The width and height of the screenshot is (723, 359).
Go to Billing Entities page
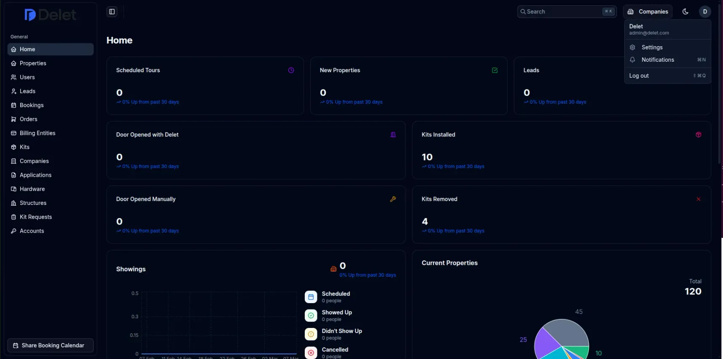(x=50, y=133)
